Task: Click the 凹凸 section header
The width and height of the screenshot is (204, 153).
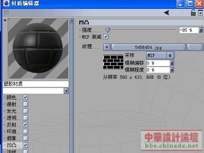Action: coord(141,22)
